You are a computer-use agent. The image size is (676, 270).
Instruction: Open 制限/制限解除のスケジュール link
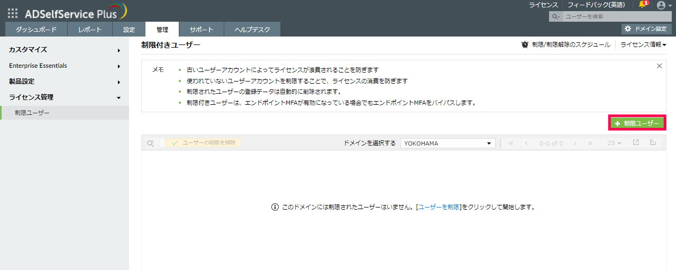point(571,45)
